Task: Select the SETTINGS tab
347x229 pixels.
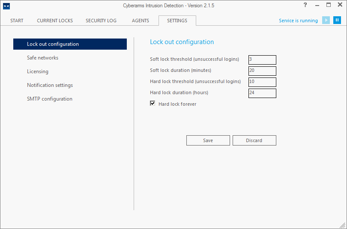Action: pos(177,21)
